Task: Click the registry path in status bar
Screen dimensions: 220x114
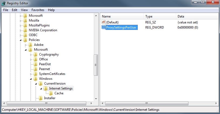Action: click(81, 110)
